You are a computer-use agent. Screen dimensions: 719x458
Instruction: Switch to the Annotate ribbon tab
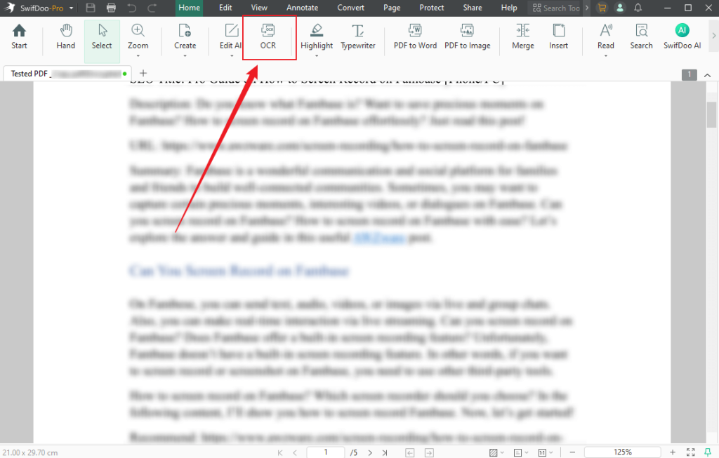tap(302, 8)
